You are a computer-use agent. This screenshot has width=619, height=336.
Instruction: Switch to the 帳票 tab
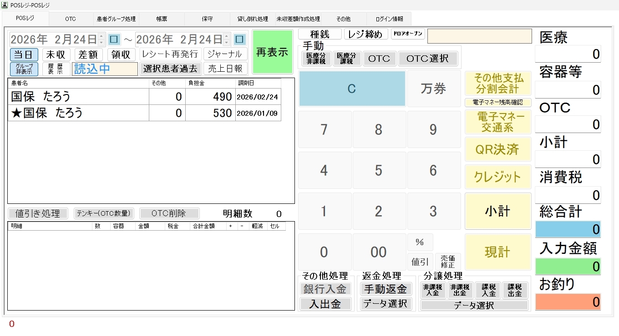162,19
